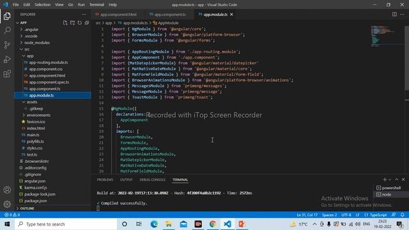Maximize the terminal panel size
409x230 pixels.
[x=397, y=180]
